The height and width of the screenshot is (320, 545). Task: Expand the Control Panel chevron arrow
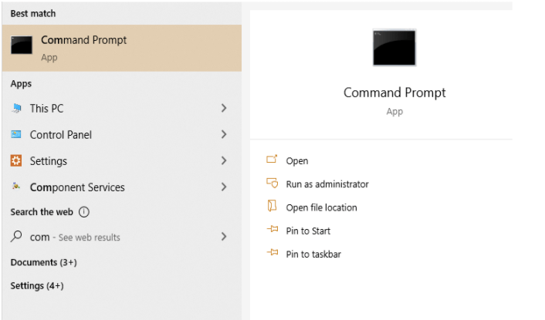click(x=224, y=134)
